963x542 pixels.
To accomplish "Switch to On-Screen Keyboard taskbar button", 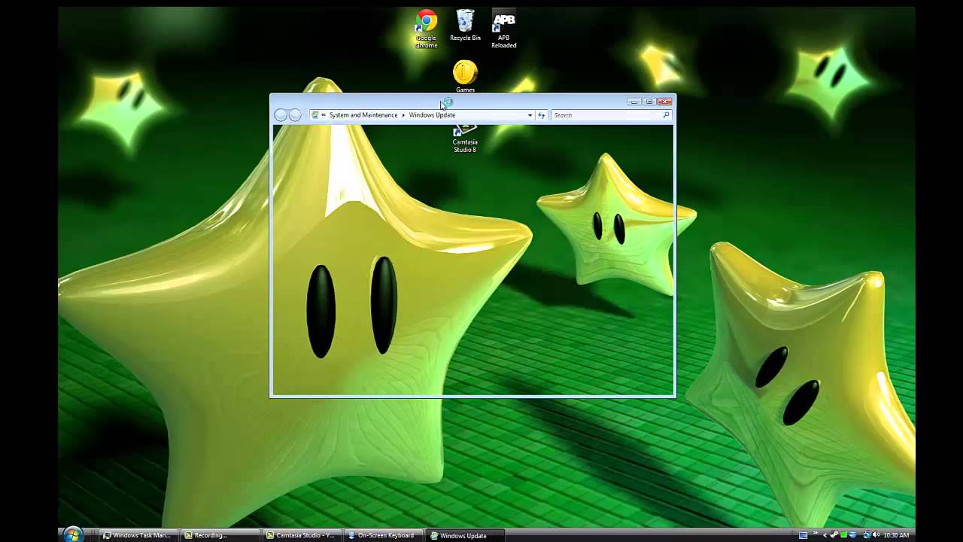I will pyautogui.click(x=383, y=535).
